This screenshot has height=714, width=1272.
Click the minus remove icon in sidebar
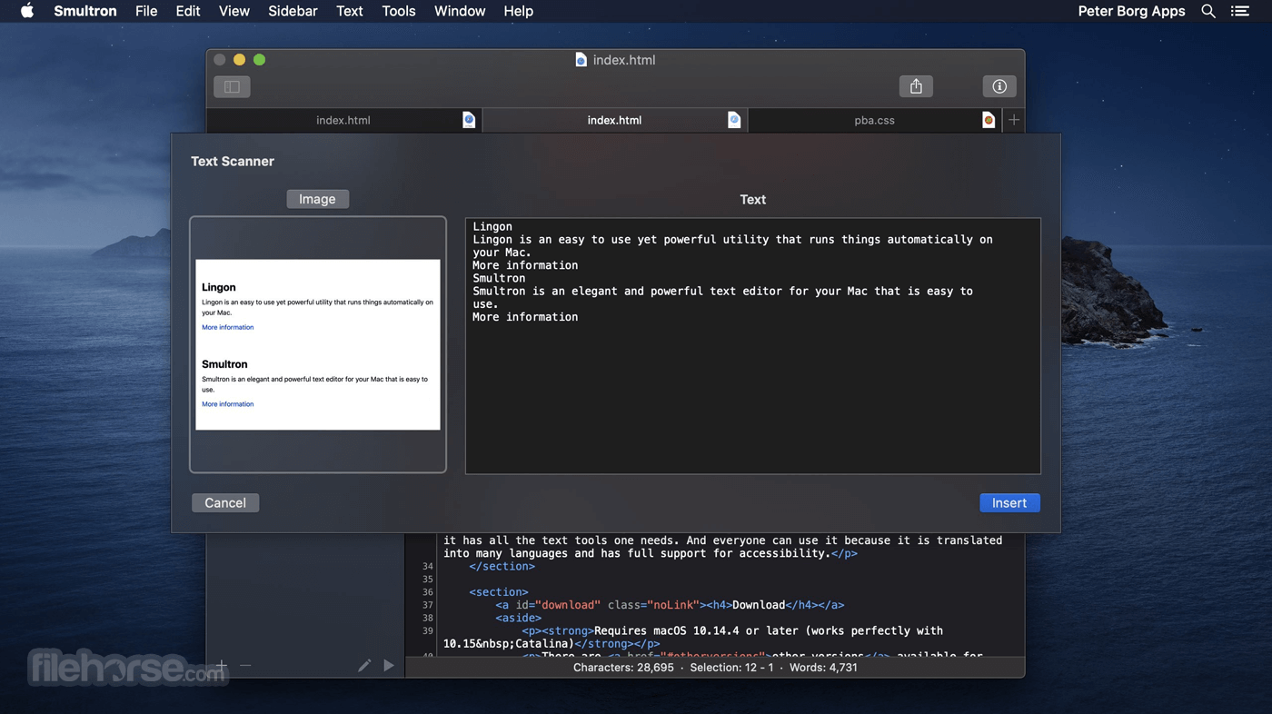click(245, 665)
